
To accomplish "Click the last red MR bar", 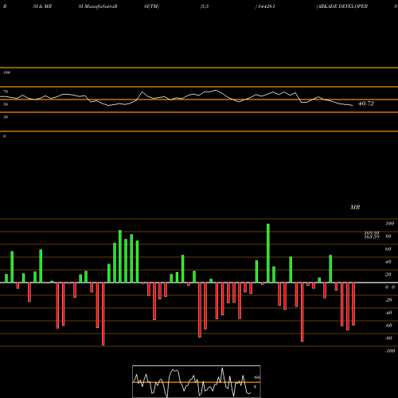I will coord(353,304).
